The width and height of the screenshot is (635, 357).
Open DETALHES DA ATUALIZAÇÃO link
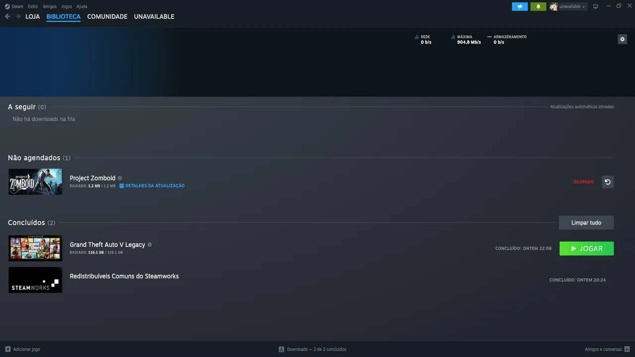point(152,186)
